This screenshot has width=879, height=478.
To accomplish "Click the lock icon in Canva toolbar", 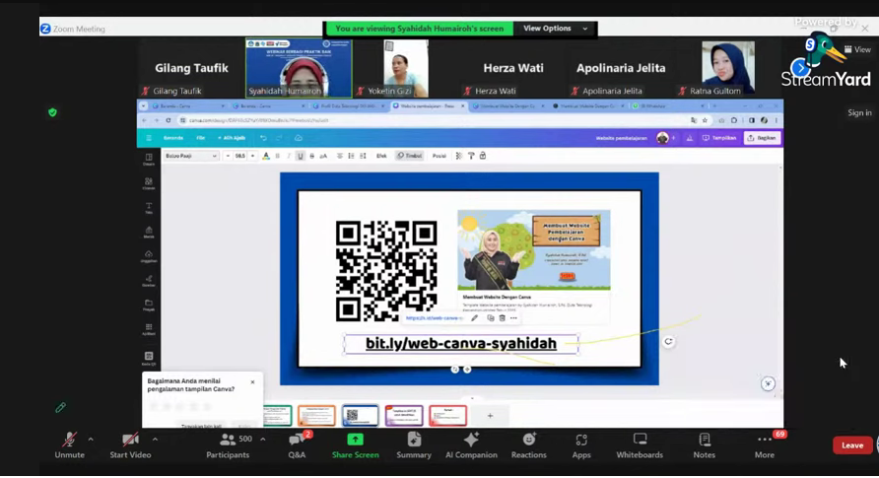I will 483,156.
